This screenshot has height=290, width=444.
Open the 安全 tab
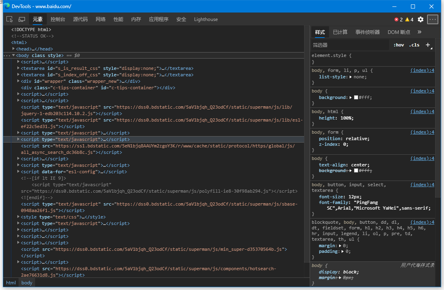tap(181, 19)
